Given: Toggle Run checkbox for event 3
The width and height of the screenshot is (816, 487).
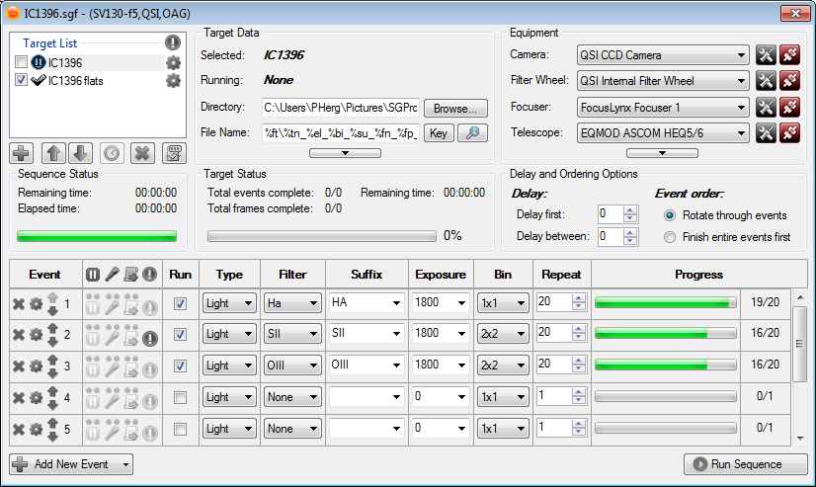Looking at the screenshot, I should point(180,365).
